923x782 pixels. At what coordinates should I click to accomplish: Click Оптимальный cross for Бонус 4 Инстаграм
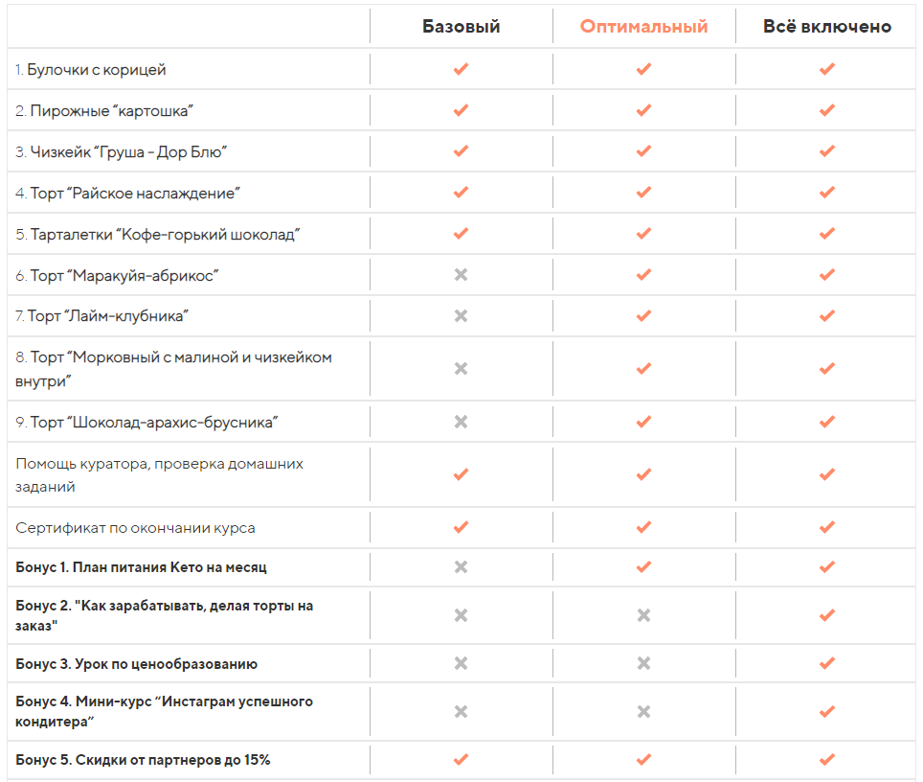click(x=644, y=711)
